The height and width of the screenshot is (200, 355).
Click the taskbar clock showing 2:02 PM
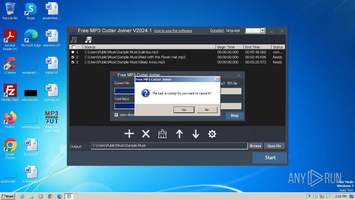[x=341, y=196]
